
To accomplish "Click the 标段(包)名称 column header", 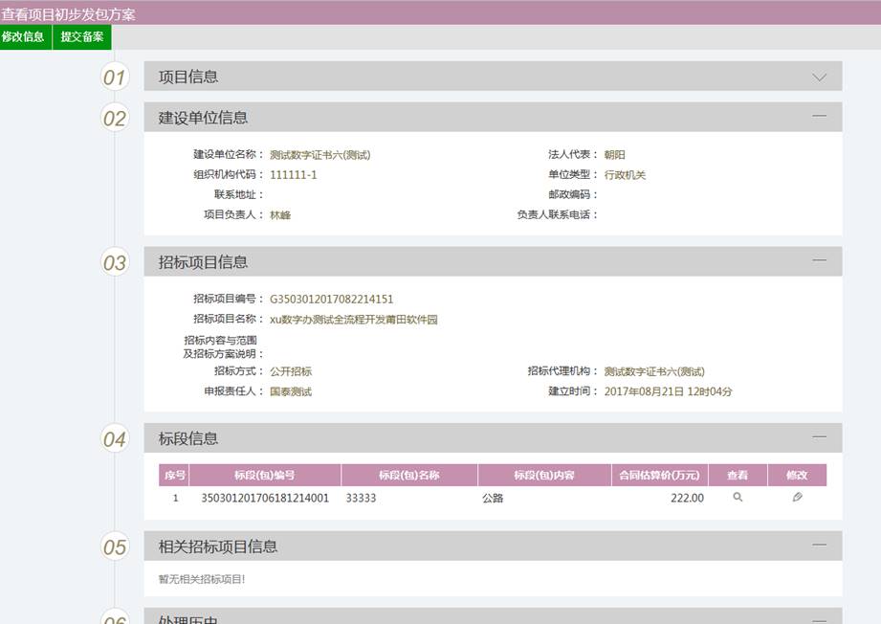I will [x=408, y=476].
